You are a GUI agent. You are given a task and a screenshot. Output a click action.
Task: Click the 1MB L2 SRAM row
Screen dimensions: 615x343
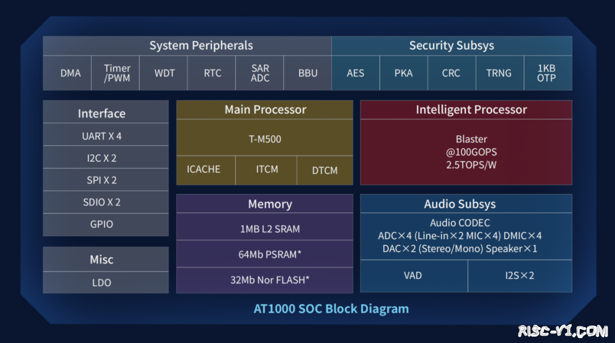click(x=264, y=229)
